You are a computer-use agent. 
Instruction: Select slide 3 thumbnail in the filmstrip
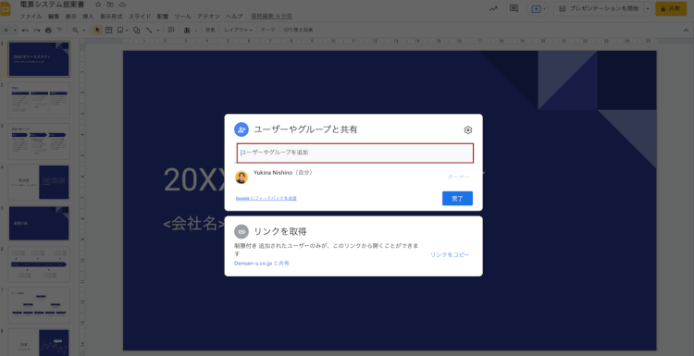click(x=39, y=141)
